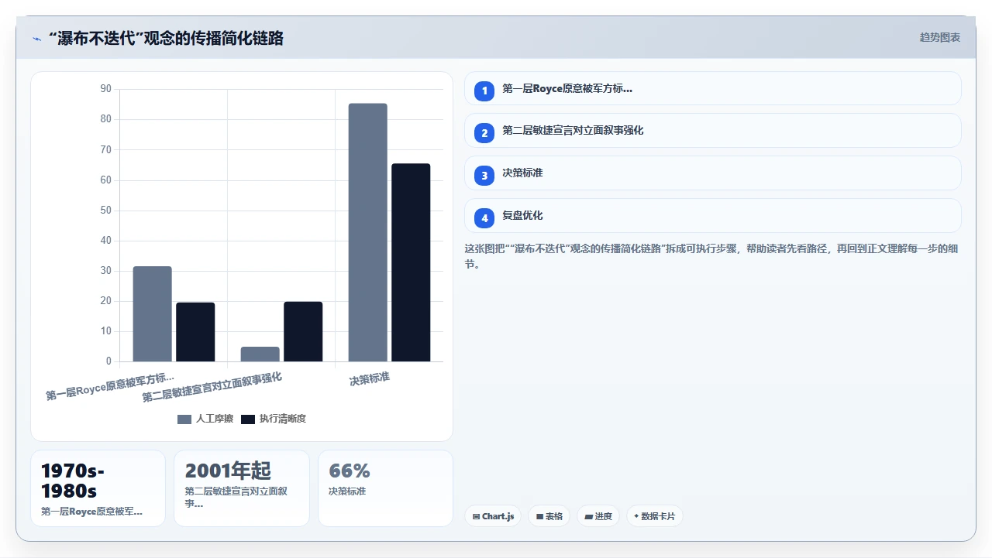Click the x-axis label 第二层敏捷宣言对立面叙事强化
The width and height of the screenshot is (992, 558).
coord(212,387)
